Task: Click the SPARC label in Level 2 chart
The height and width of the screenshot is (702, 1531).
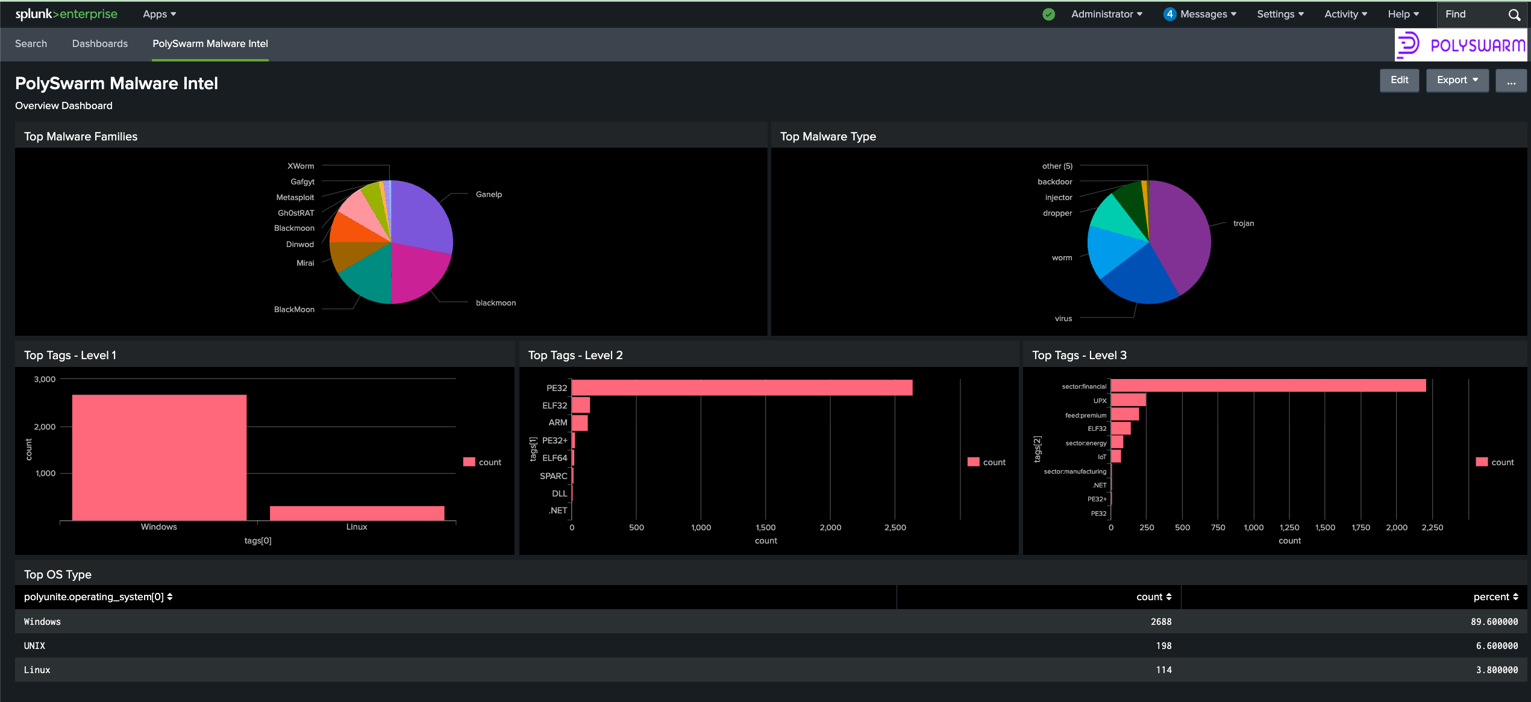Action: coord(554,476)
